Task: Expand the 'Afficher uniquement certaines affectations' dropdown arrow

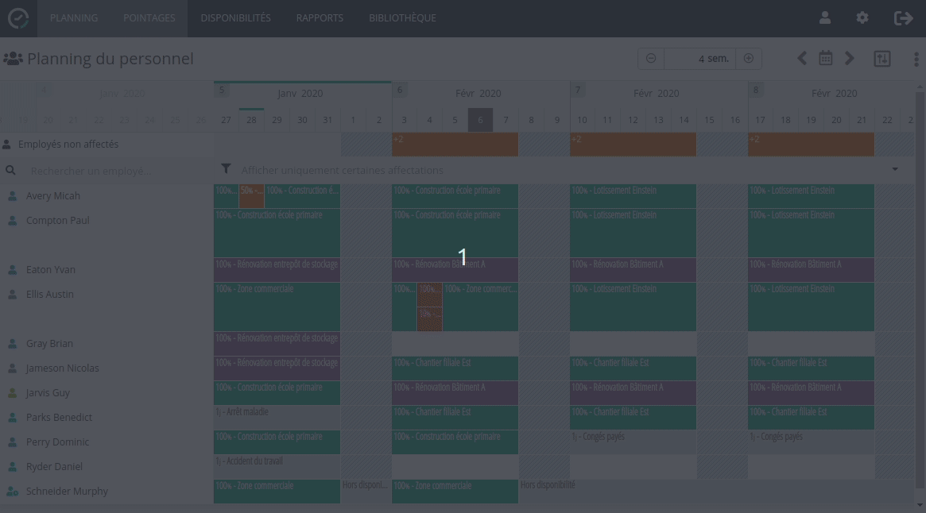Action: pyautogui.click(x=895, y=170)
